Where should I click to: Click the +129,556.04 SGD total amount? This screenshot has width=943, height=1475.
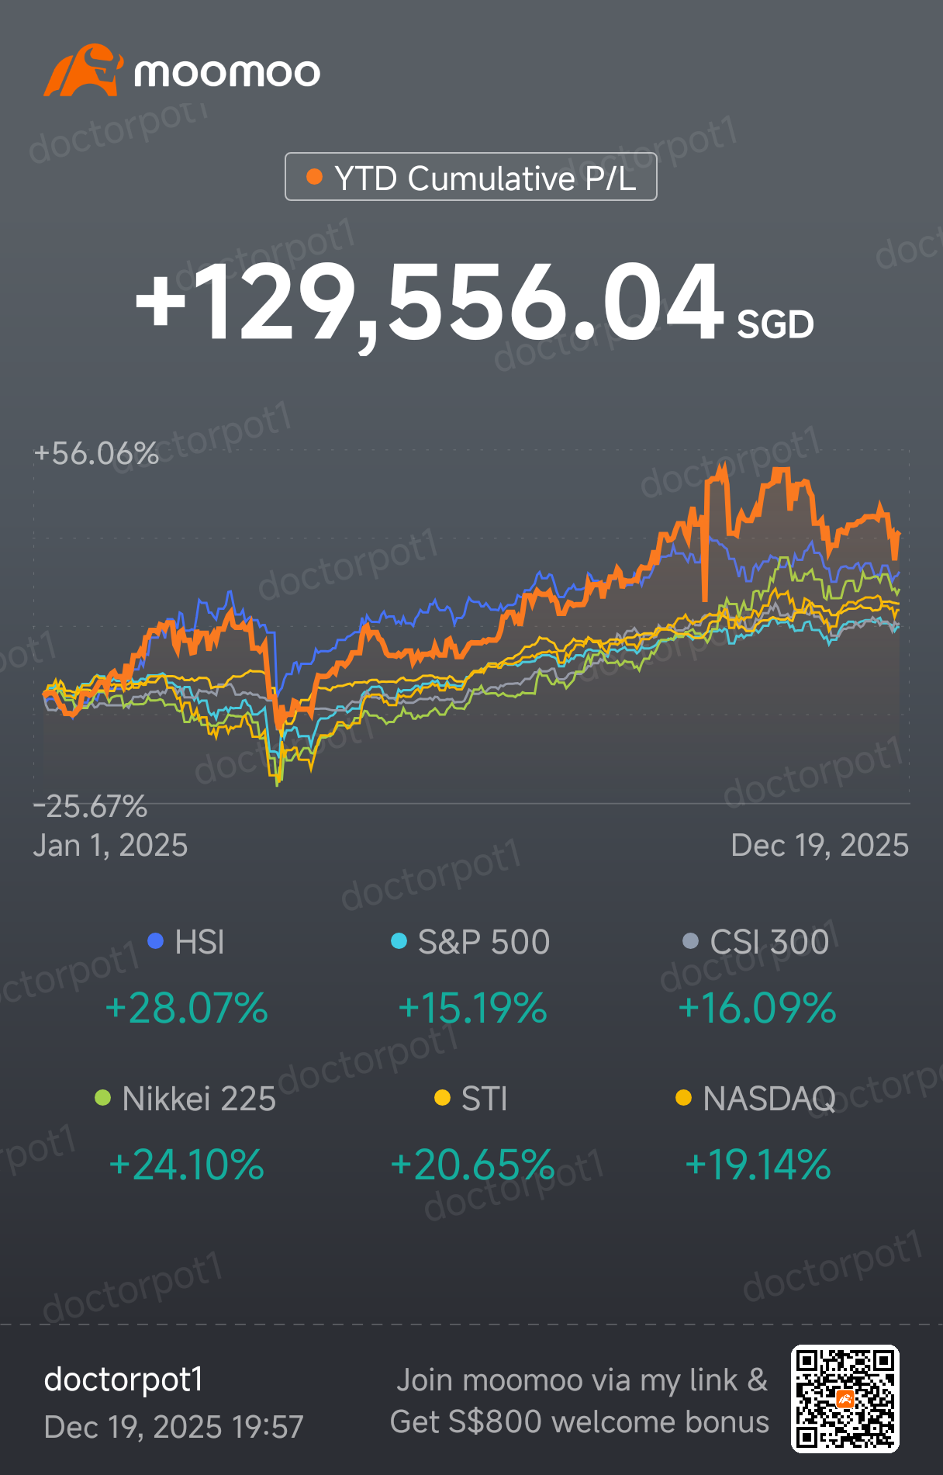(473, 303)
